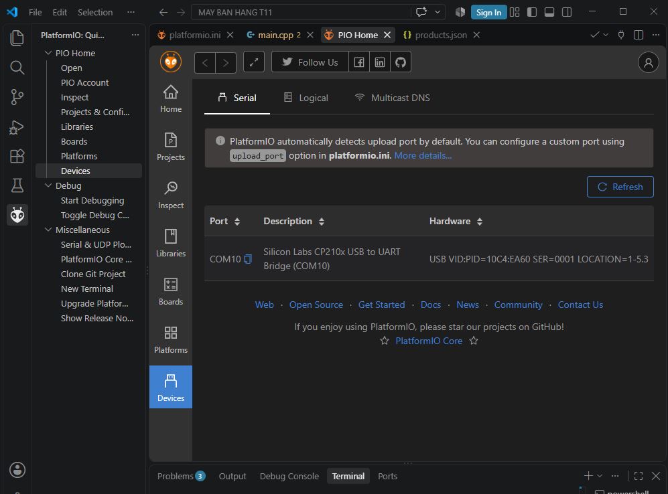Collapse the PIO Home tree section
This screenshot has width=668, height=494.
48,53
